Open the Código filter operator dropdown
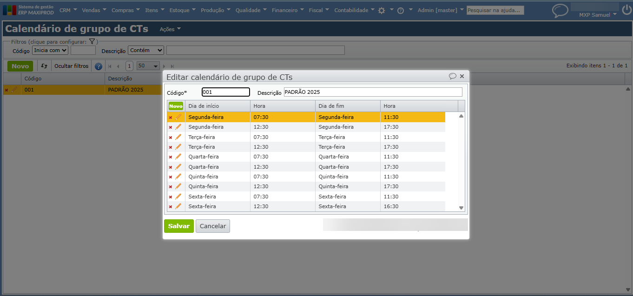The width and height of the screenshot is (633, 296). click(50, 50)
